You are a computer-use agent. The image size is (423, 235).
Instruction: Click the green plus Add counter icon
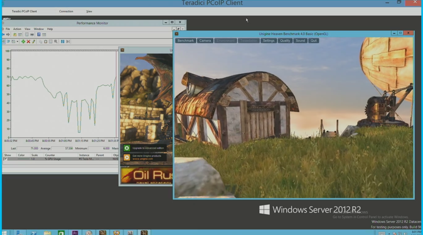click(24, 42)
